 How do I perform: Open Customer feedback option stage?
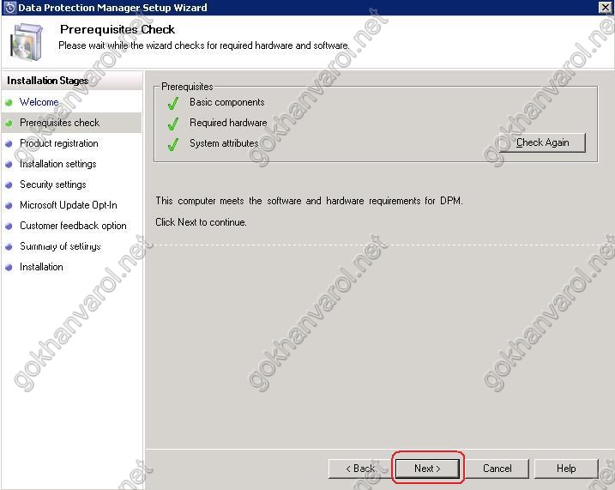(73, 226)
